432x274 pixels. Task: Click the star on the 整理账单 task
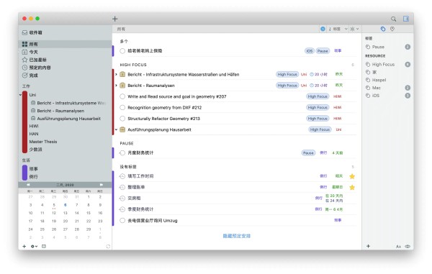coord(352,188)
